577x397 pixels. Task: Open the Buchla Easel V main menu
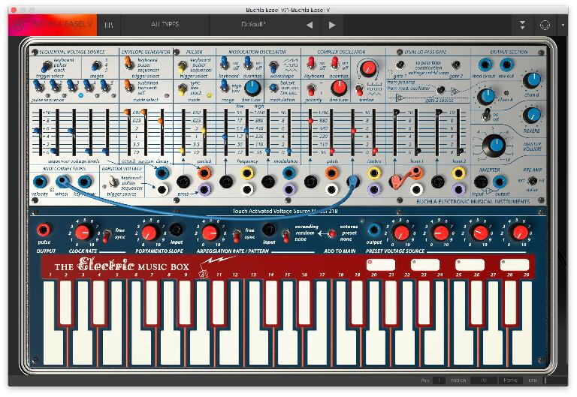click(x=53, y=25)
